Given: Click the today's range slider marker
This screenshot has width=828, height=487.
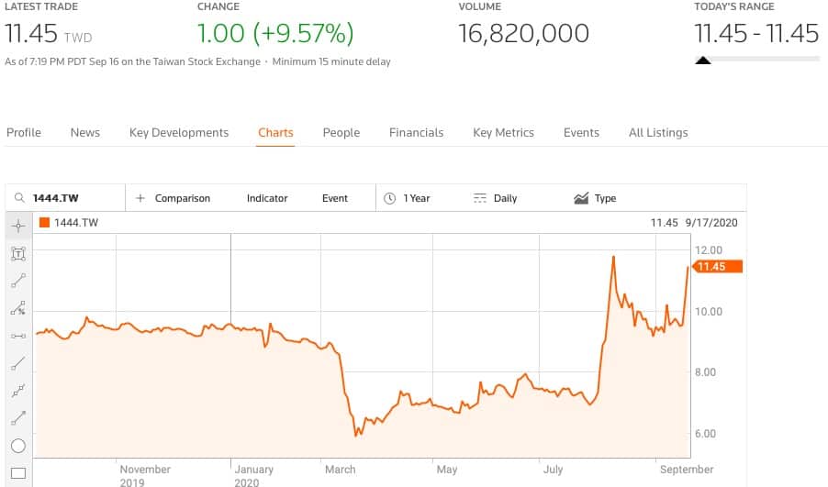Looking at the screenshot, I should pos(703,61).
